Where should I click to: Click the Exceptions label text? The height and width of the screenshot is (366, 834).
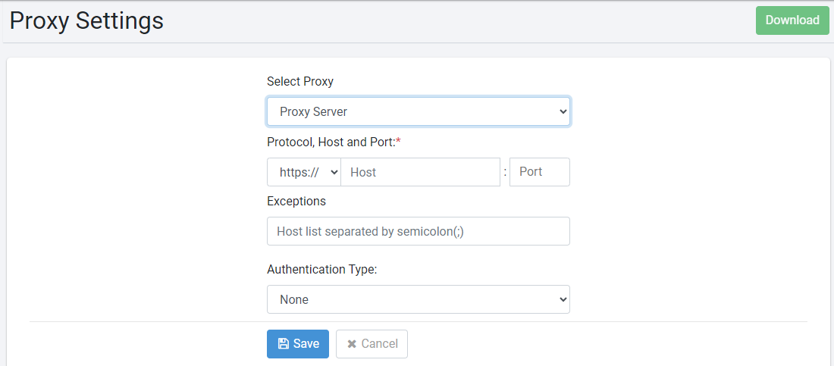point(296,201)
